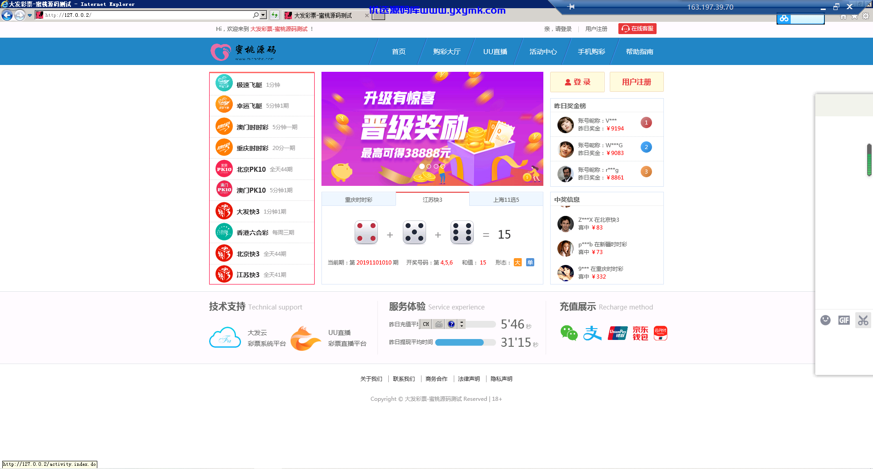Screen dimensions: 873x469
Task: Toggle the CH input language button
Action: [426, 324]
